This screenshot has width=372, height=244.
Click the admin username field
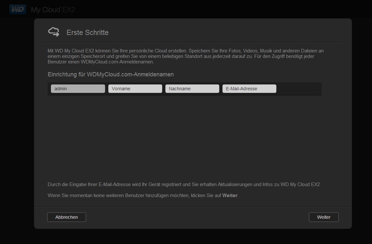[78, 89]
